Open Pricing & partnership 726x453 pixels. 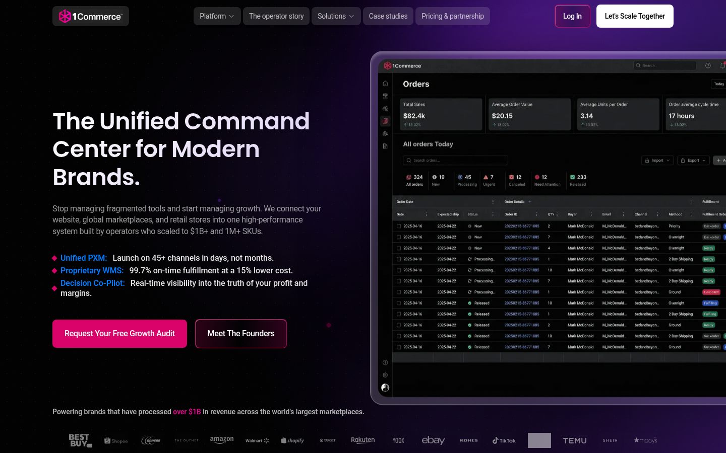coord(453,16)
